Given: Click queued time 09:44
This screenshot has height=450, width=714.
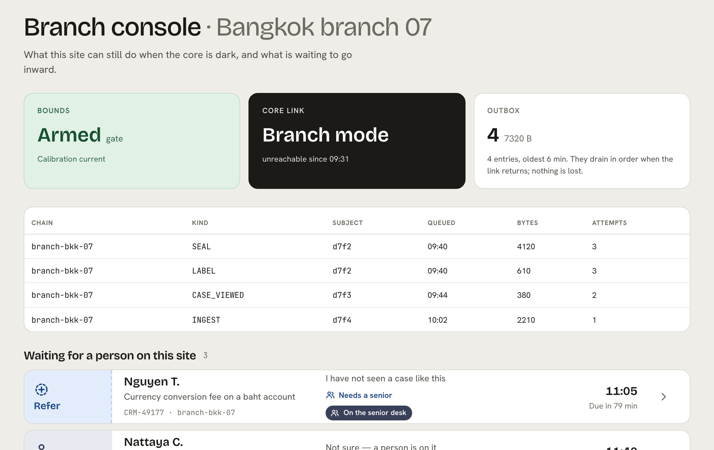Looking at the screenshot, I should pyautogui.click(x=437, y=295).
